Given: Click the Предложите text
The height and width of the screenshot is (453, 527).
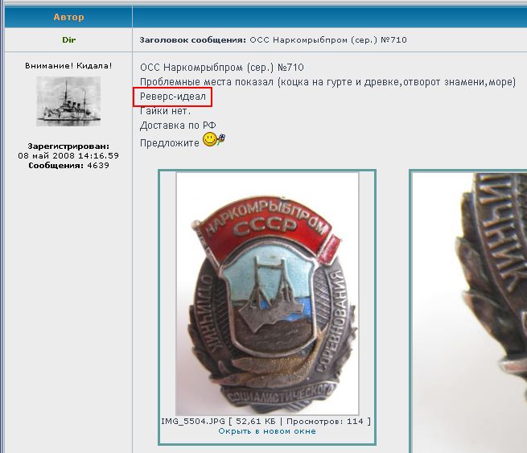Looking at the screenshot, I should pos(170,143).
